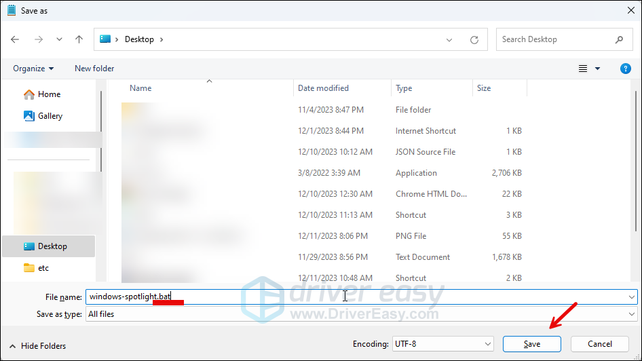This screenshot has height=361, width=642.
Task: Click the Back navigation arrow
Action: (x=16, y=39)
